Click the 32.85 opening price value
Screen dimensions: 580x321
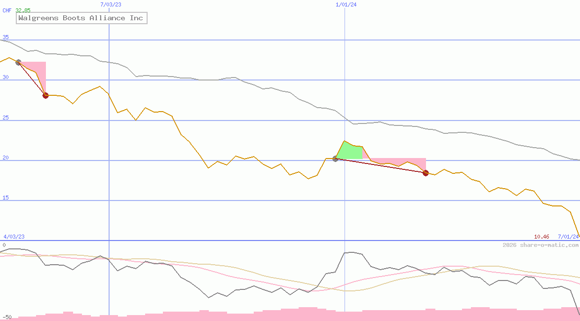tap(24, 9)
